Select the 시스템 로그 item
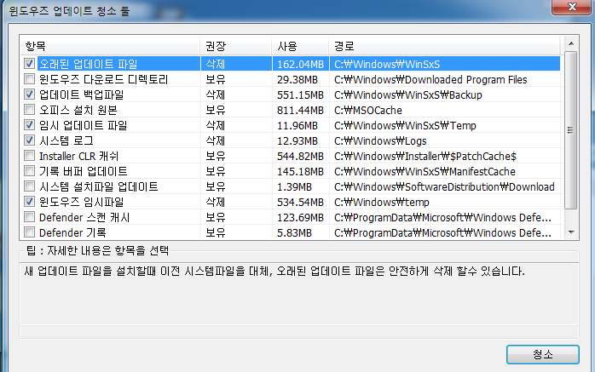The width and height of the screenshot is (595, 372). pos(66,140)
